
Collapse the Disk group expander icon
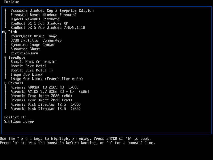(x=6, y=32)
